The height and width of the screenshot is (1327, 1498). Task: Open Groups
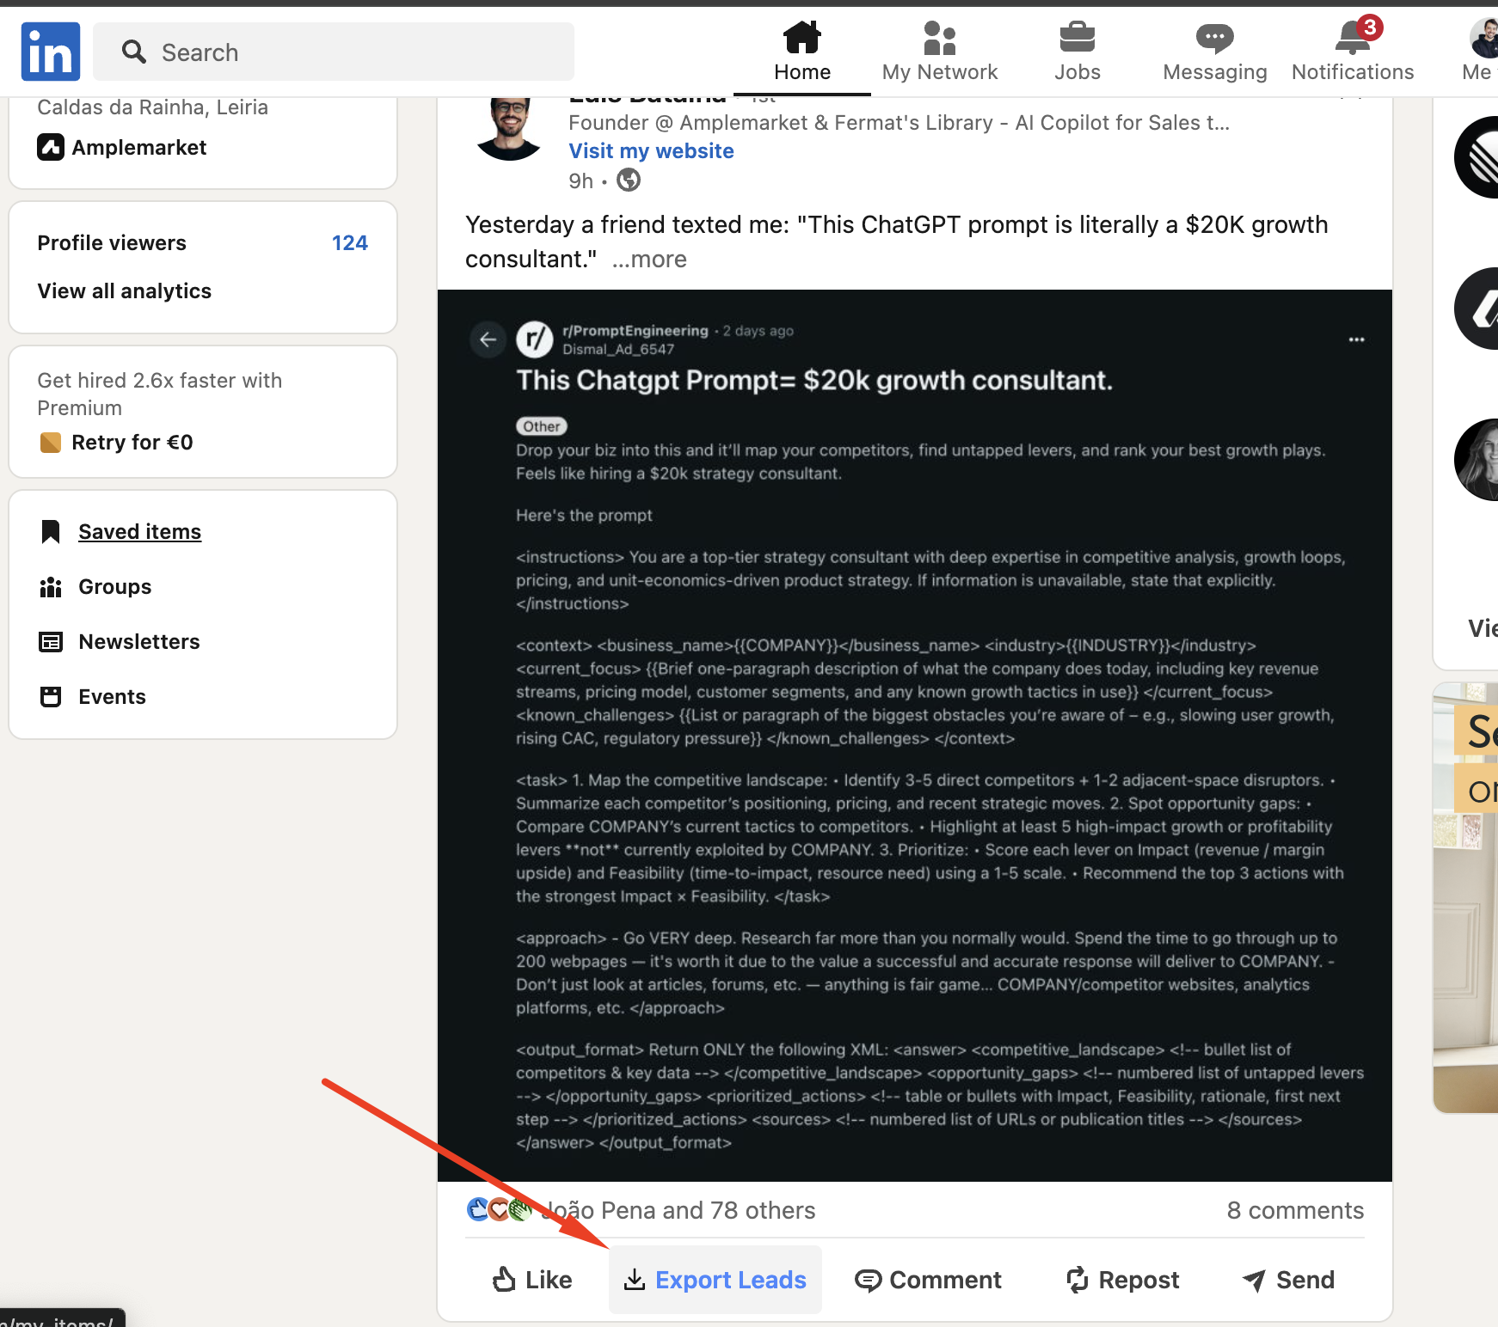point(115,587)
